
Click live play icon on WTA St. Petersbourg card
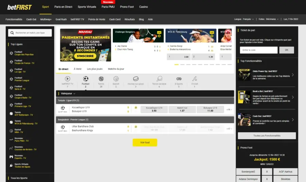click(x=212, y=36)
